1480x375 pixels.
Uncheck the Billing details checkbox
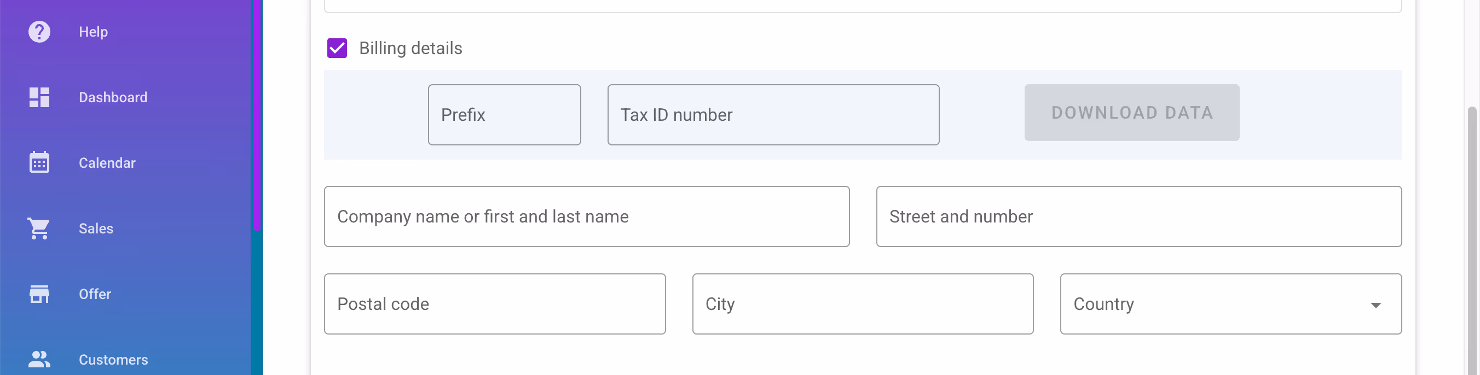(337, 48)
